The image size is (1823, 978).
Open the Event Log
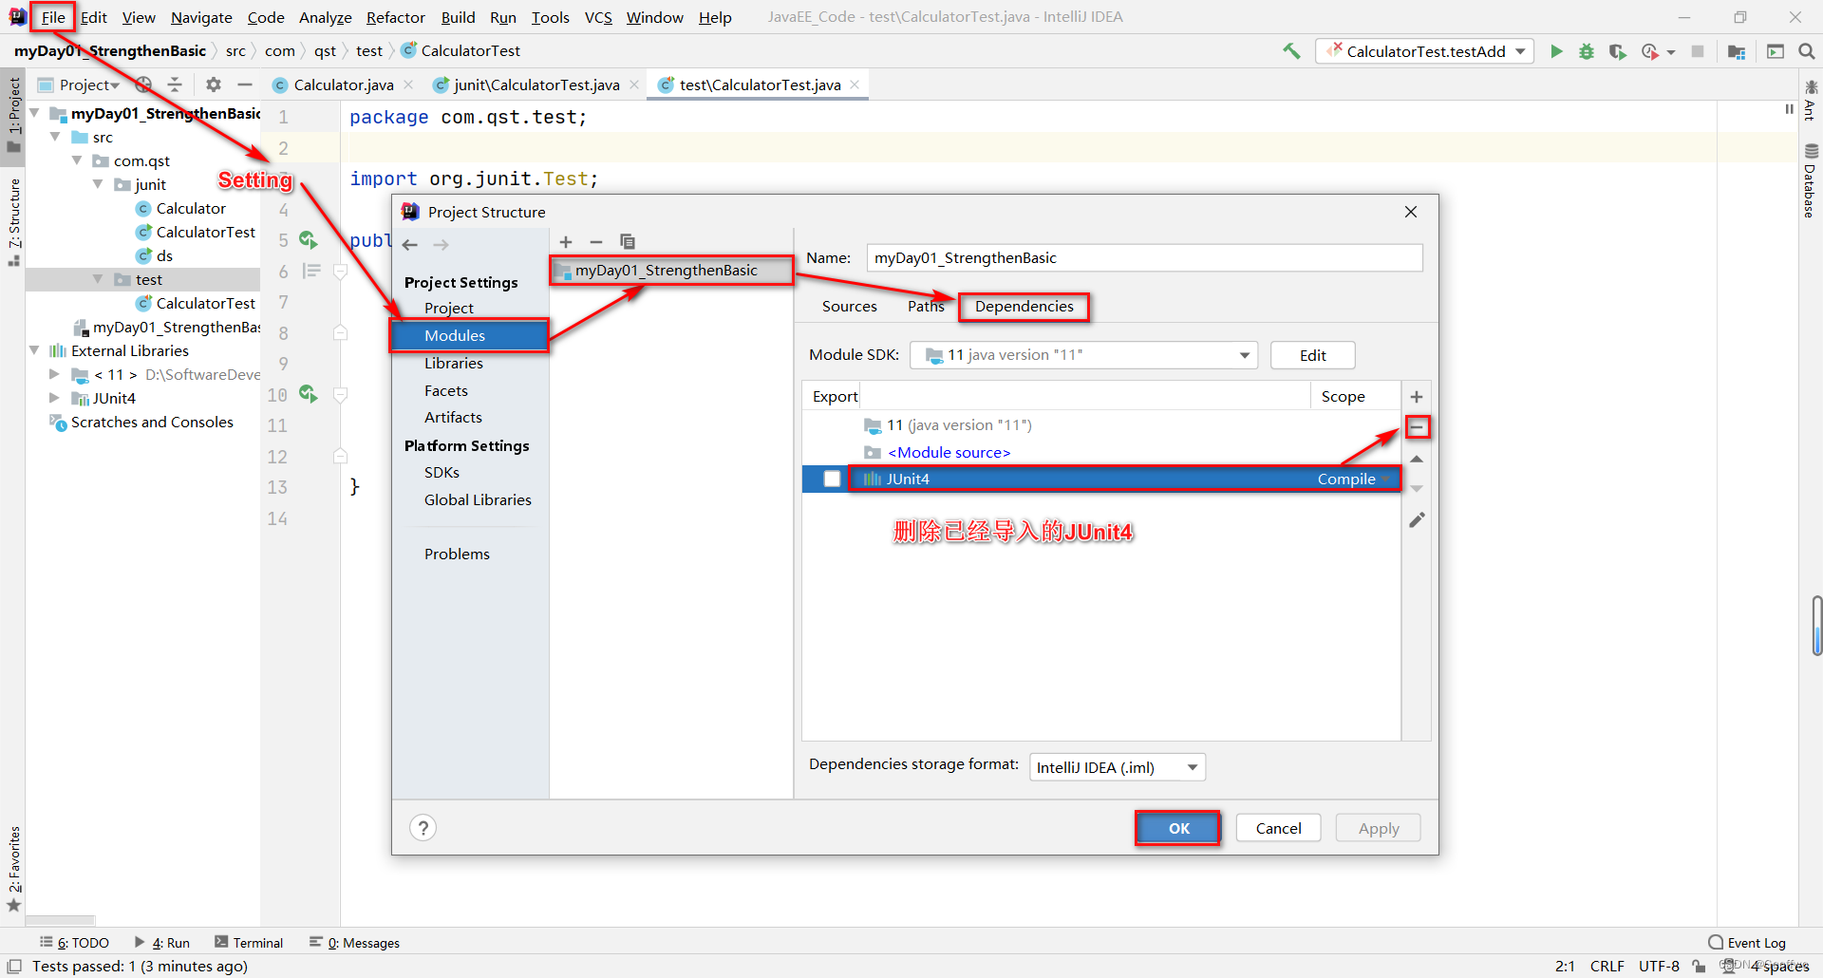(1747, 943)
